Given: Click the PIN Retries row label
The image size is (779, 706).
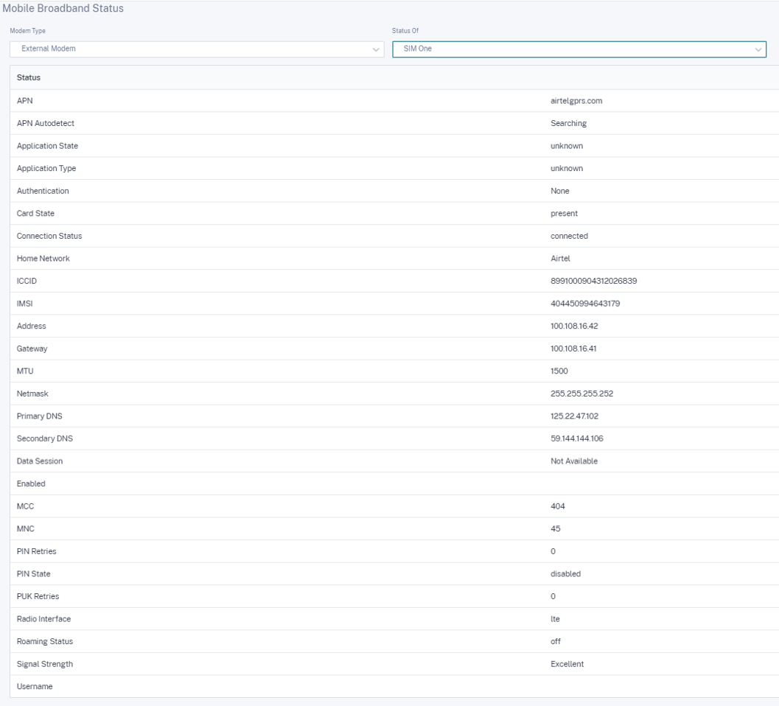Looking at the screenshot, I should (x=36, y=551).
